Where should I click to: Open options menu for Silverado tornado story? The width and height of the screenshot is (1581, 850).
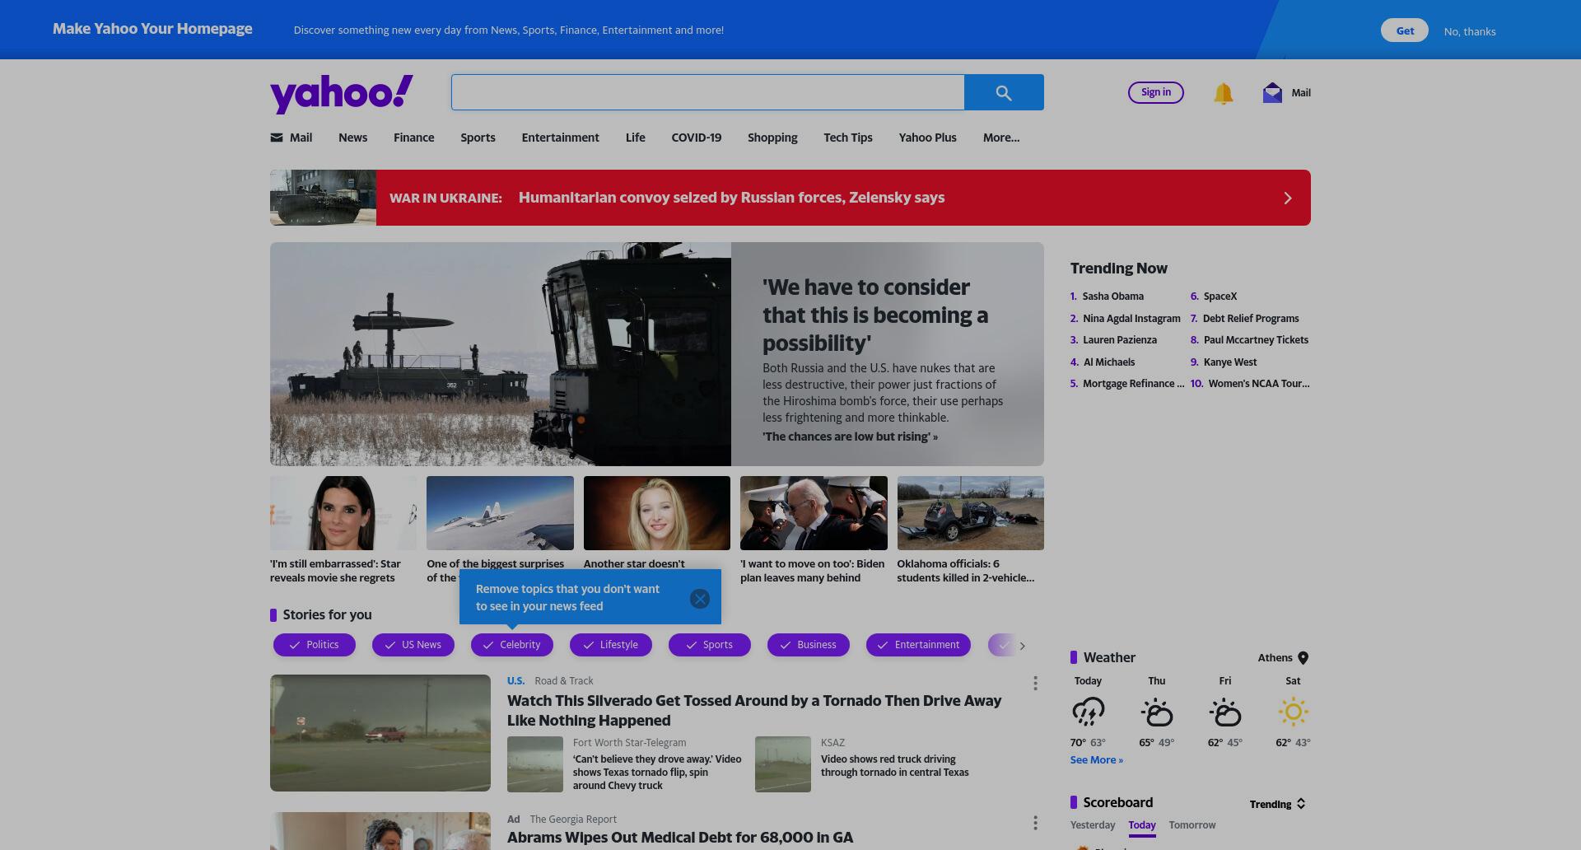[x=1035, y=683]
